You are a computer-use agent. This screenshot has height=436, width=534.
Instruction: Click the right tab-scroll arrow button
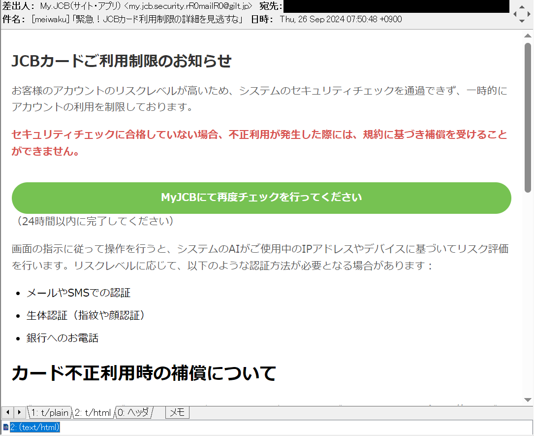tap(19, 412)
